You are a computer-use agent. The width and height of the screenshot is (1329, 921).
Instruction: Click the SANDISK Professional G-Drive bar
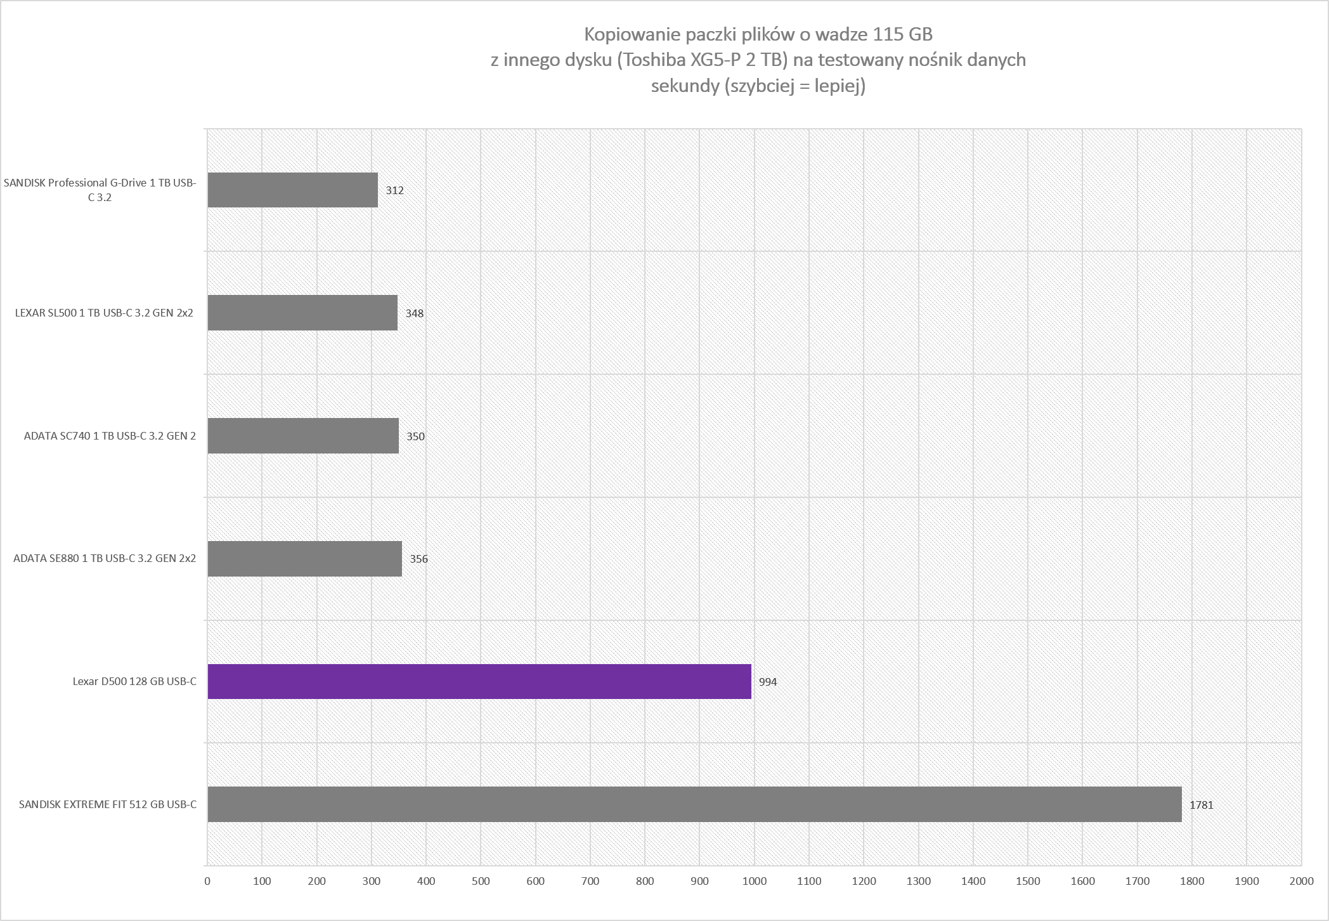coord(293,190)
